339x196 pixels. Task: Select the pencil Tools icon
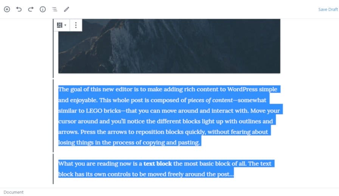tap(67, 9)
